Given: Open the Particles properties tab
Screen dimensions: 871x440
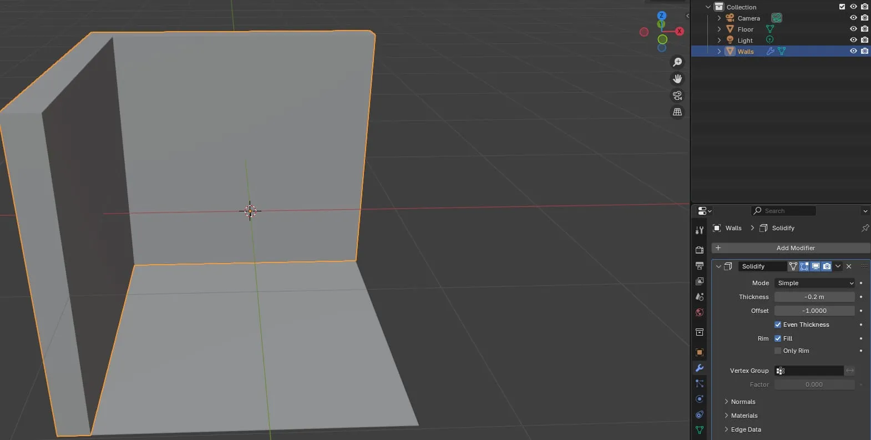Looking at the screenshot, I should point(700,383).
